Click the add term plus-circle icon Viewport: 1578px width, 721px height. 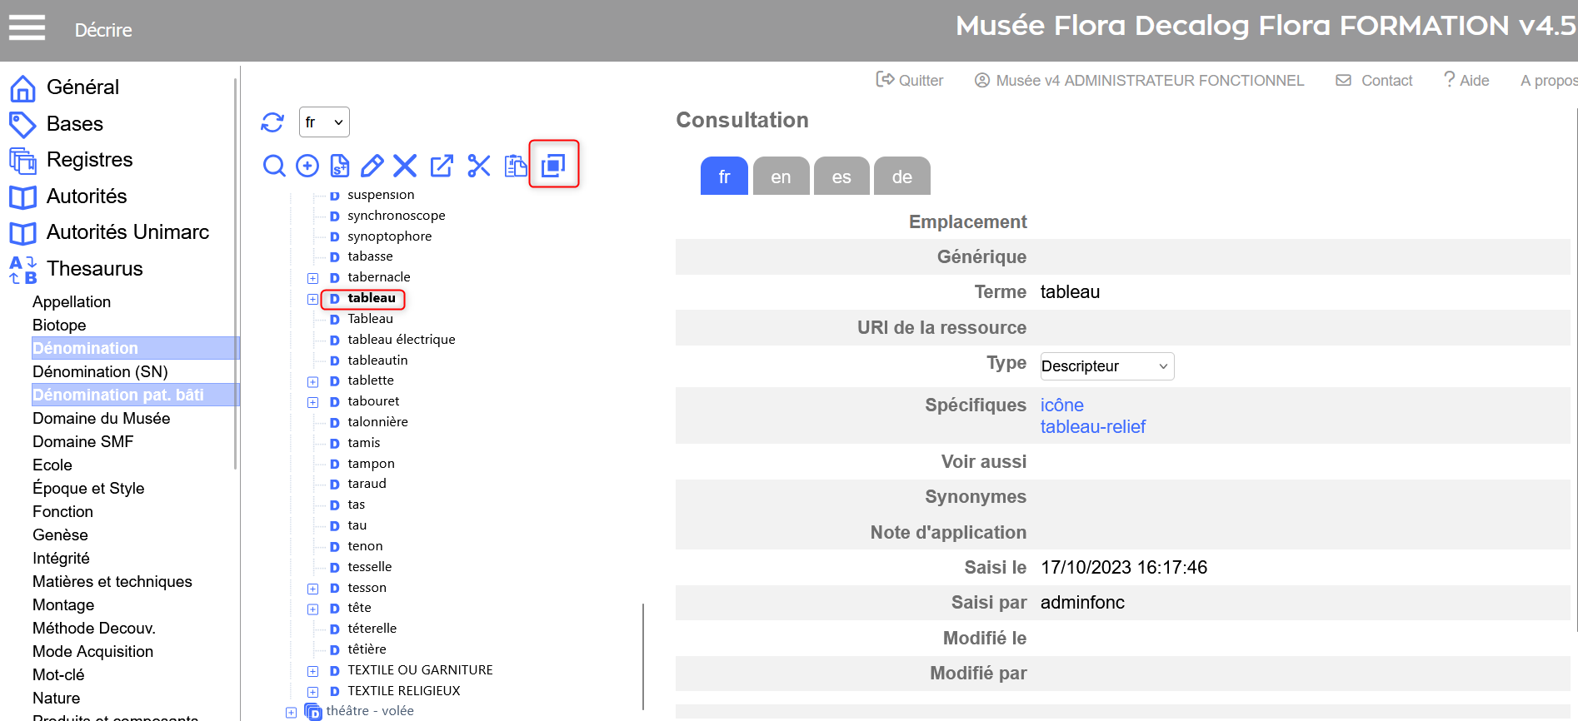pos(307,166)
